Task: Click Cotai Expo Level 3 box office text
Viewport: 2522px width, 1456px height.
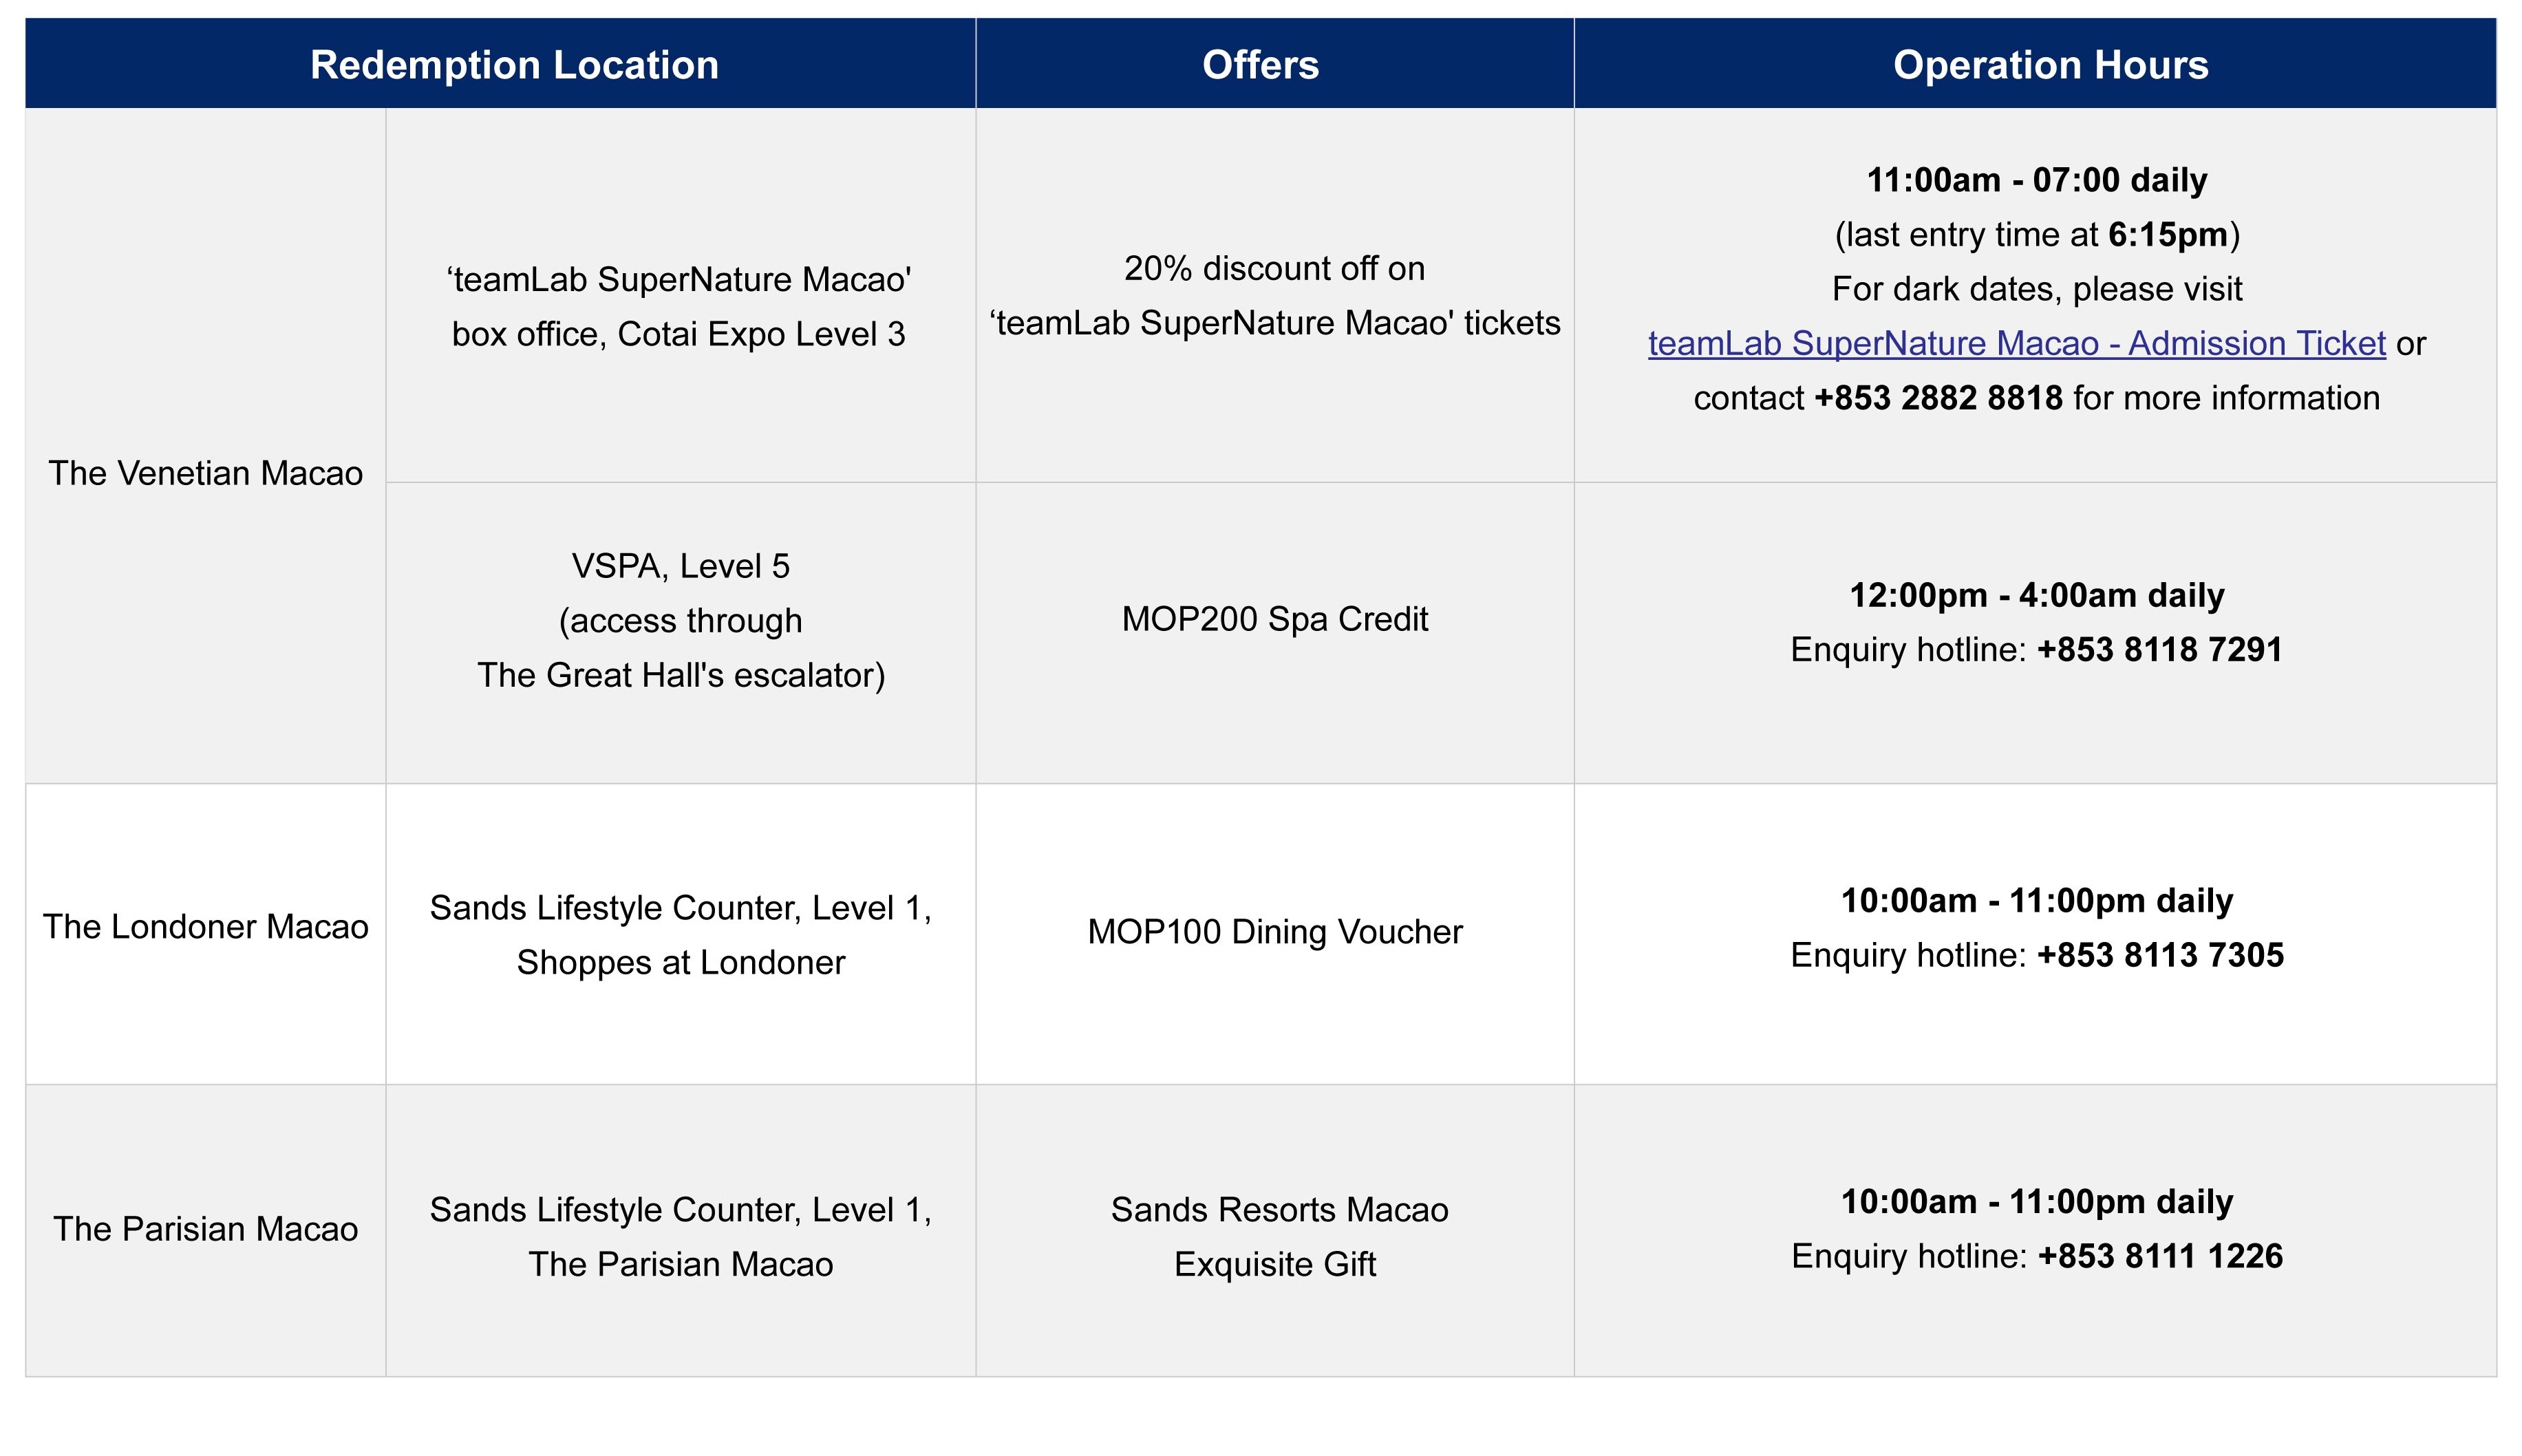Action: point(678,334)
